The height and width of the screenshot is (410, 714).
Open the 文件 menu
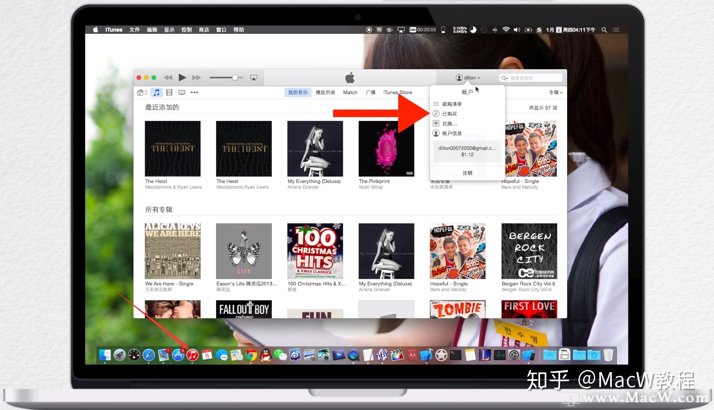135,30
